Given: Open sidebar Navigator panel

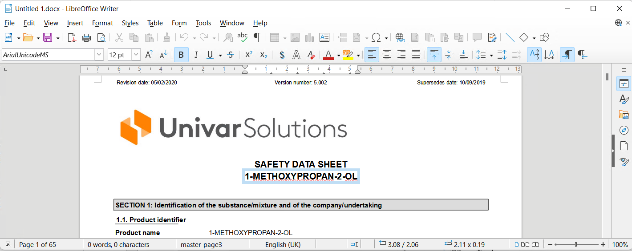Looking at the screenshot, I should [624, 130].
